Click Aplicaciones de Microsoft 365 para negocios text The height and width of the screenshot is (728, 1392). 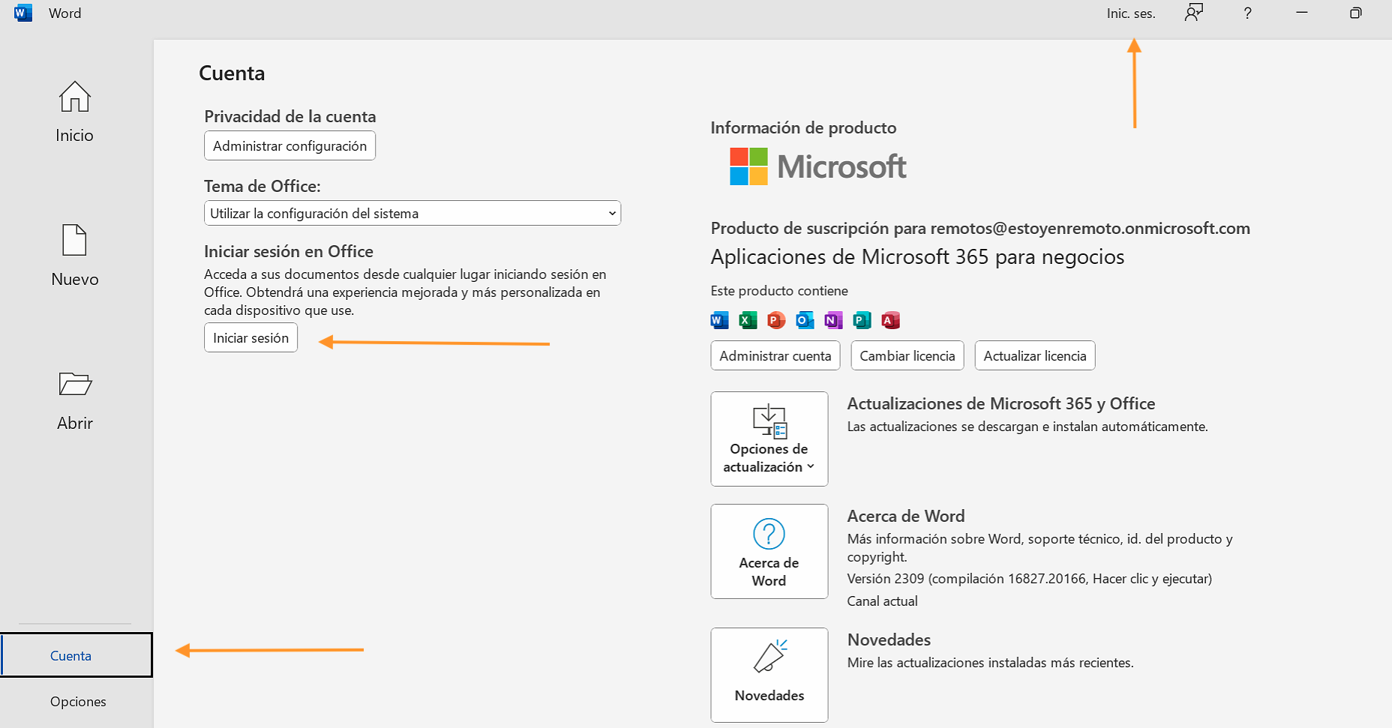pos(917,256)
